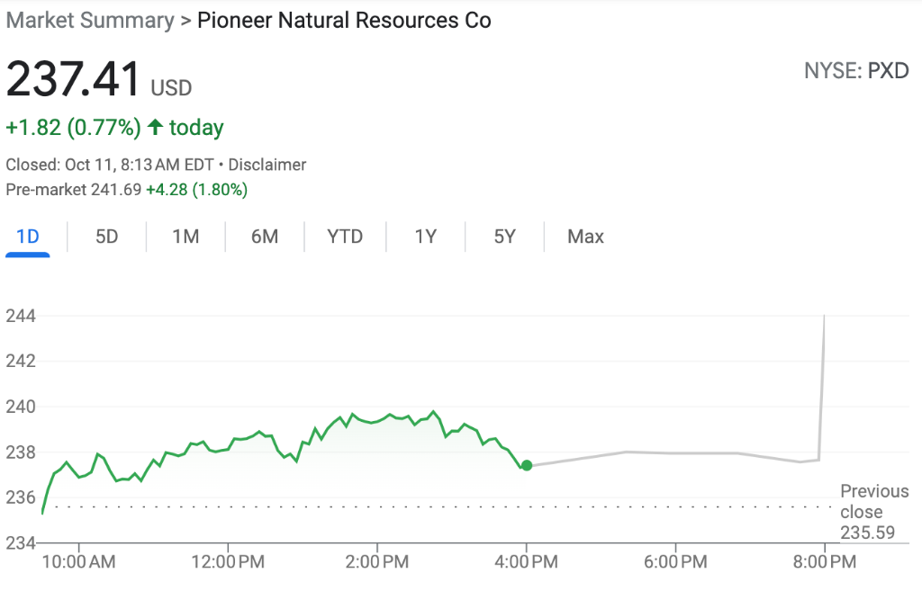Select the YTD tab
The height and width of the screenshot is (591, 922).
[345, 237]
